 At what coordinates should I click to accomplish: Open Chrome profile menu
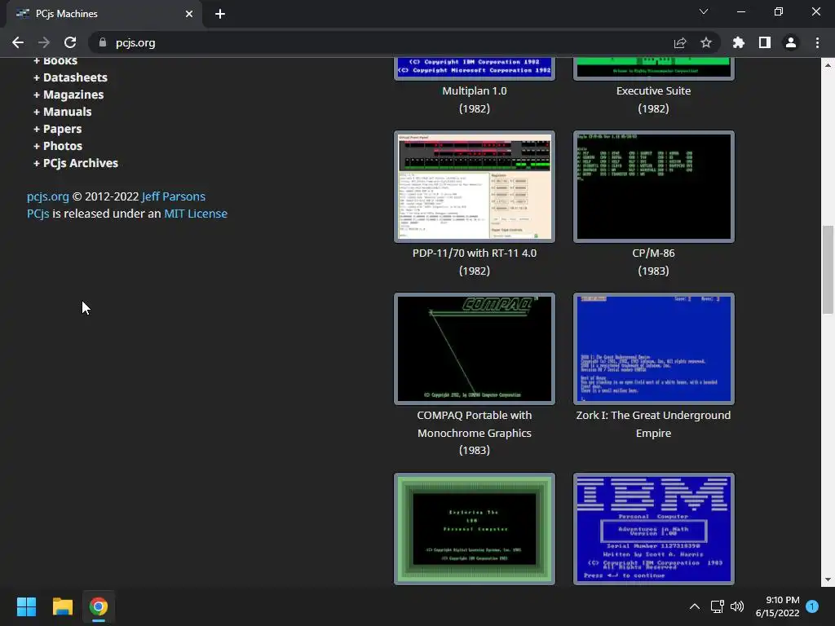click(791, 42)
